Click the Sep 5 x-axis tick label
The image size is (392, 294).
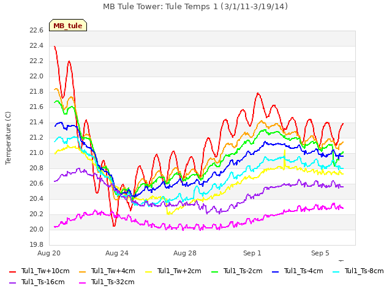point(320,253)
